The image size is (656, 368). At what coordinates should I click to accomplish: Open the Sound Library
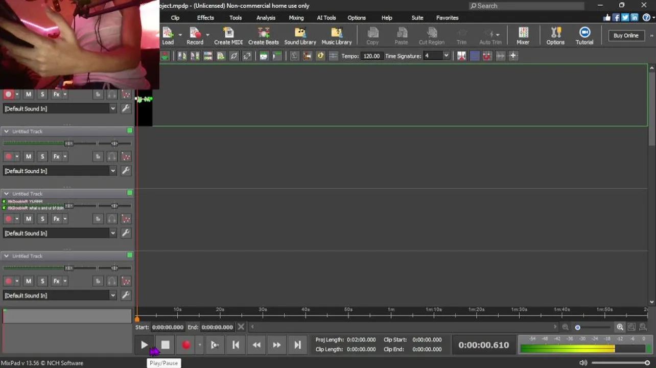[x=300, y=36]
